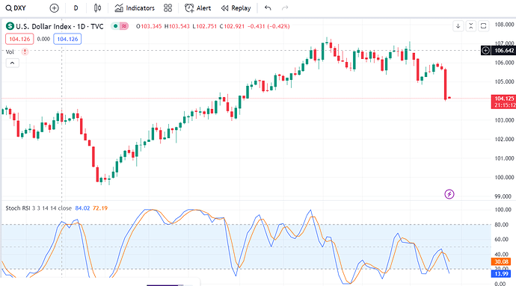
Task: Collapse the indicator legend chevron
Action: (12, 63)
